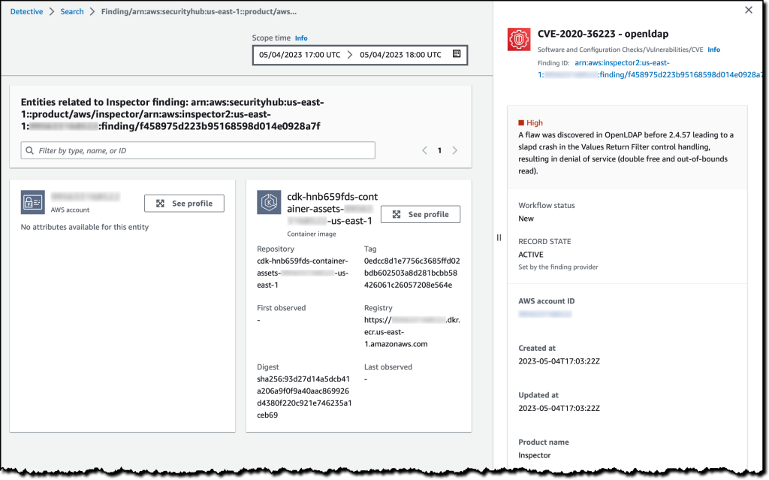The image size is (769, 480).
Task: Click the container image name cdk-hnb659fds-container-assets
Action: tap(332, 209)
